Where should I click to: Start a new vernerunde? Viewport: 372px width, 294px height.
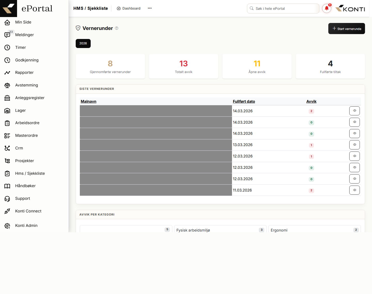[x=346, y=28]
